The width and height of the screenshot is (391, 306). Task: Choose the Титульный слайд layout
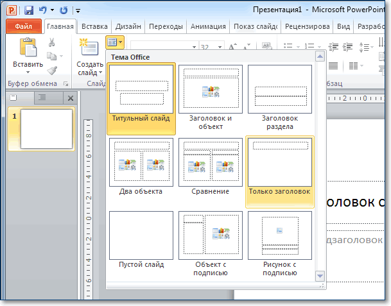click(x=141, y=98)
